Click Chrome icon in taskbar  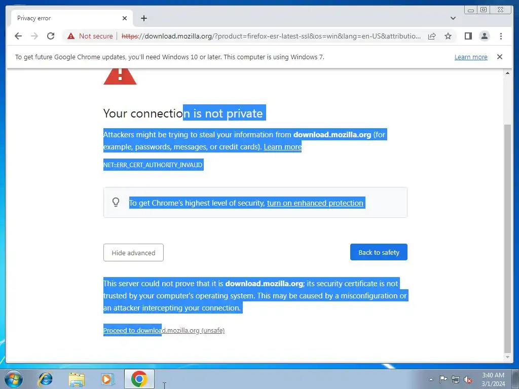[139, 379]
